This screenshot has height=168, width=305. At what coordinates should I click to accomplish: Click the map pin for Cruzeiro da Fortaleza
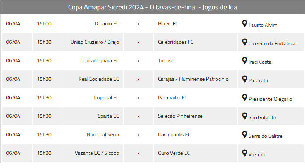tap(244, 42)
